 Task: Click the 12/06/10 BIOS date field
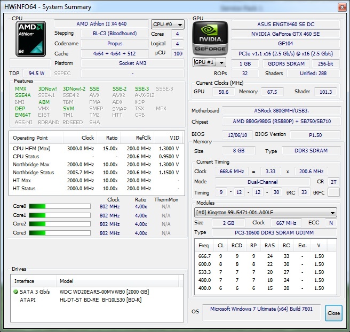237,135
